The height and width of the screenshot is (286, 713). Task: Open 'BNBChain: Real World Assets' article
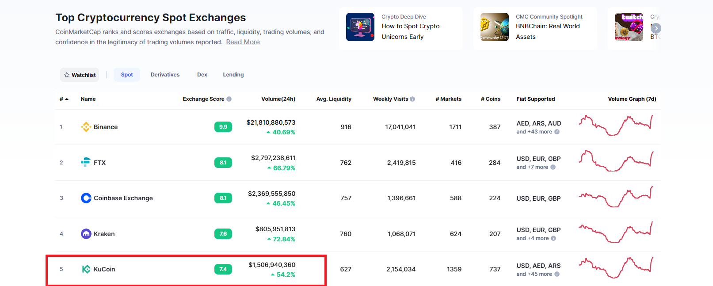click(x=548, y=31)
